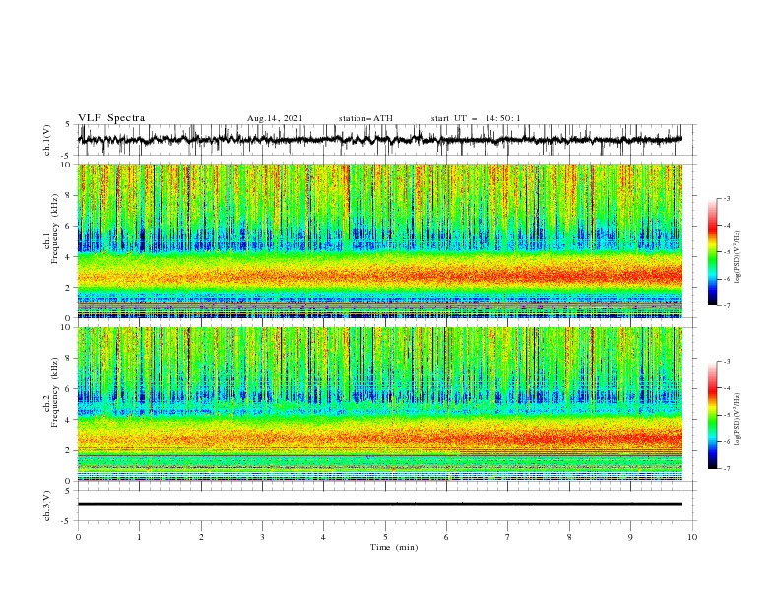Click the ch.2 "Frequency (kHz)" axis label

55,392
